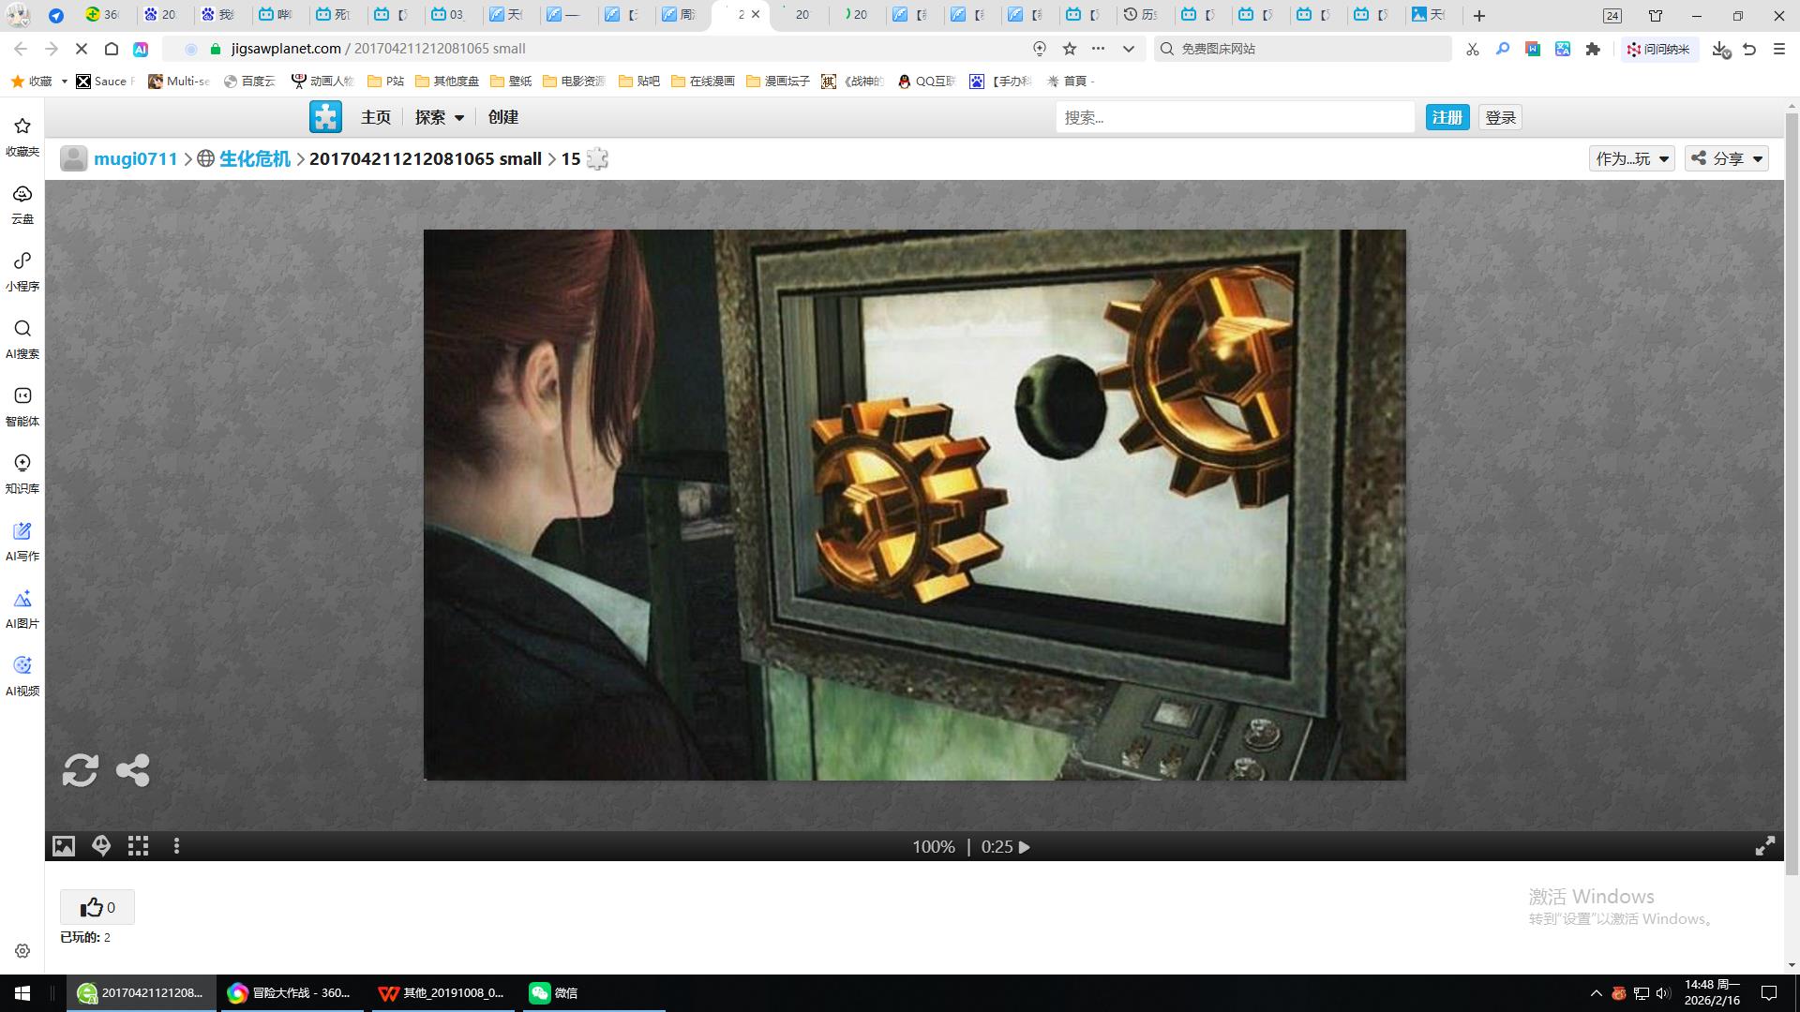Go to 主页 in the navigation bar
This screenshot has height=1012, width=1800.
click(x=375, y=117)
